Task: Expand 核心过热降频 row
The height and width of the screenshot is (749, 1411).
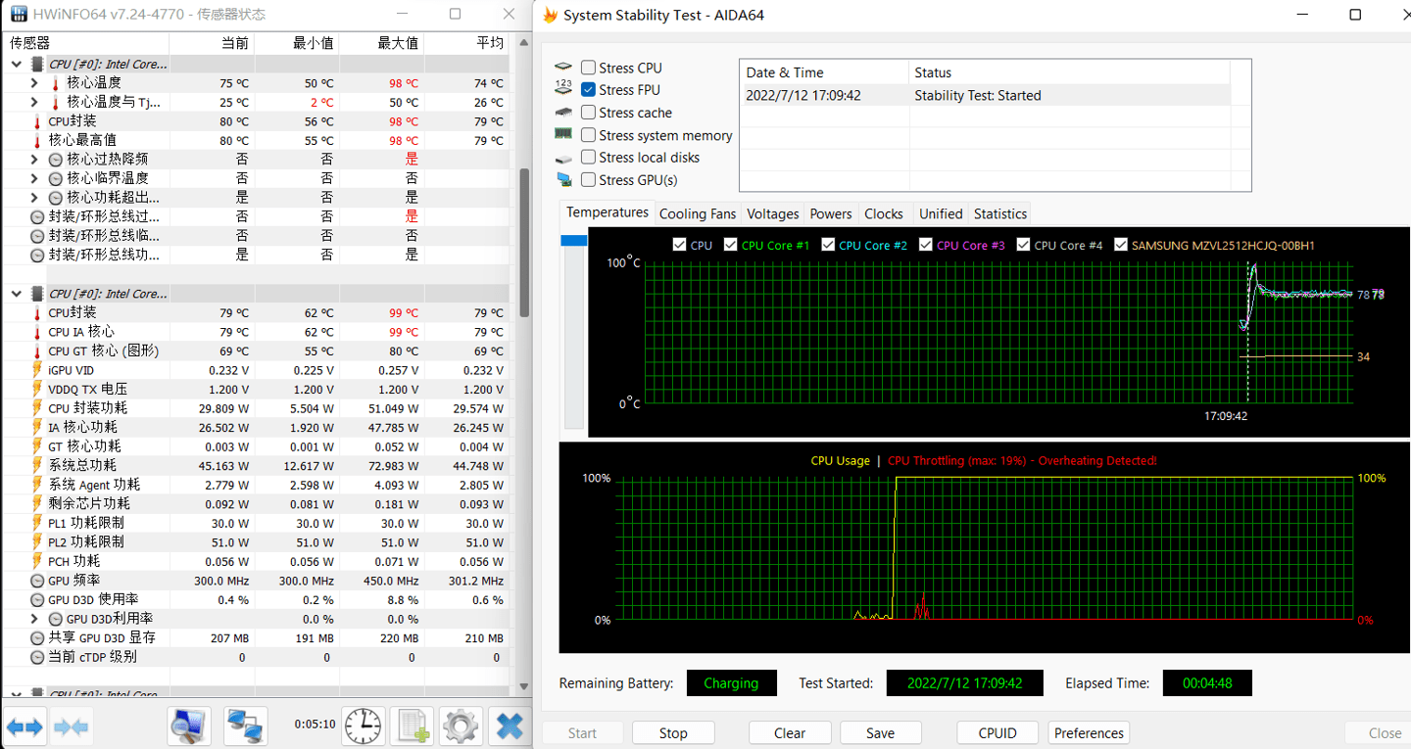Action: pos(34,160)
